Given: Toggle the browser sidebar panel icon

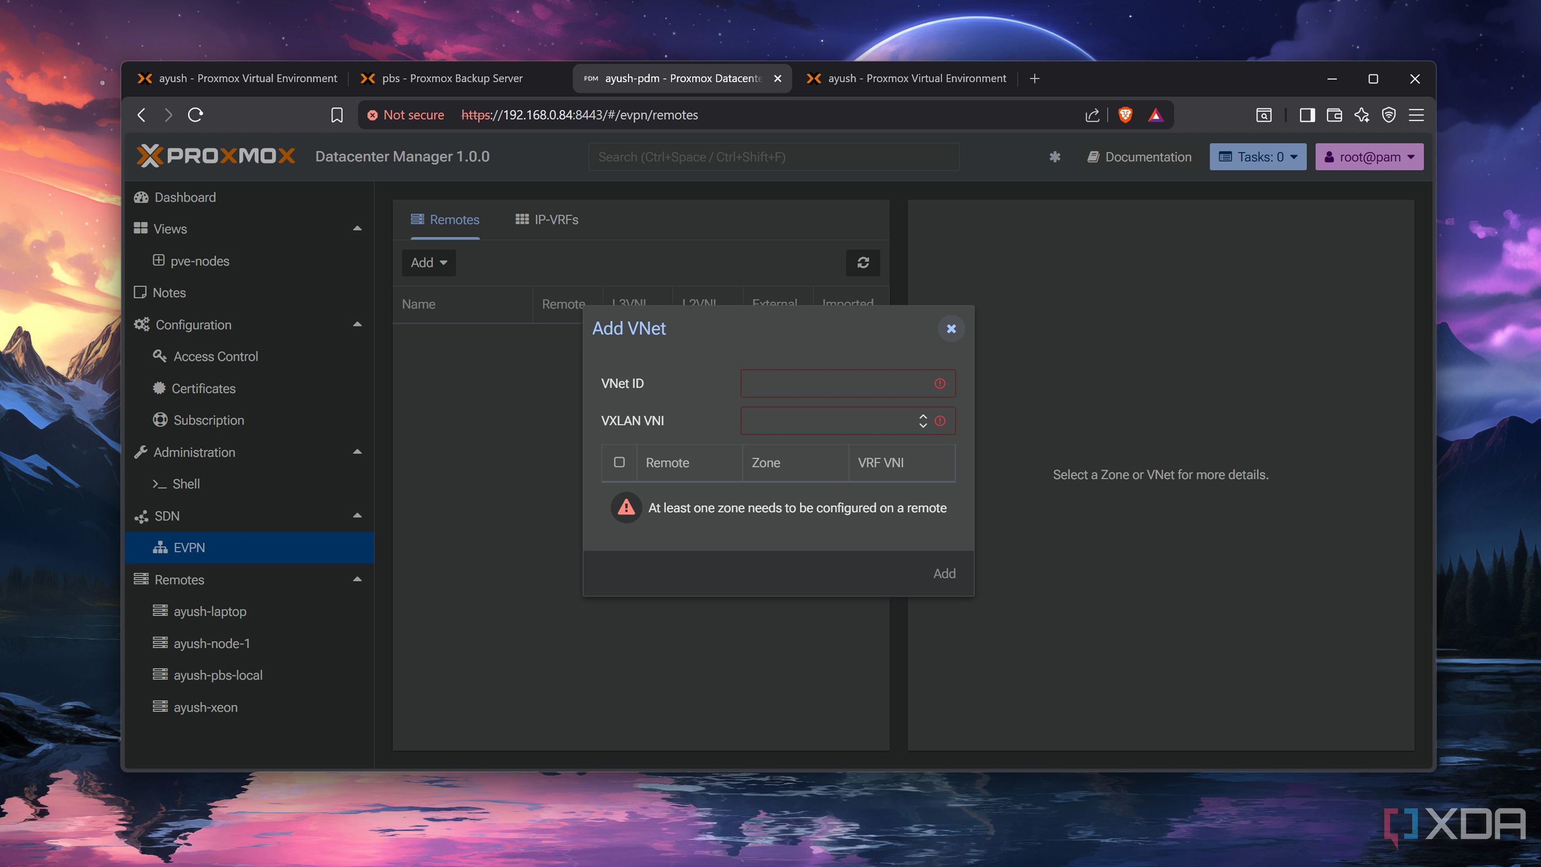Looking at the screenshot, I should (1307, 115).
